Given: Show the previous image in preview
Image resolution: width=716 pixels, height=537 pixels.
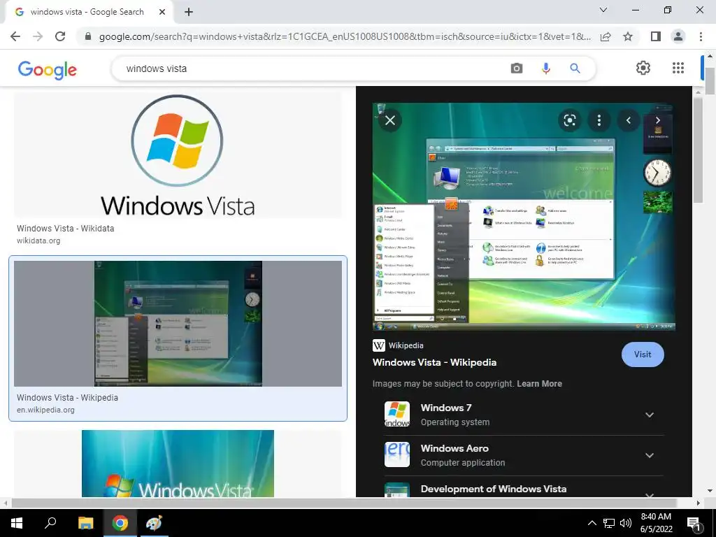Looking at the screenshot, I should coord(629,120).
